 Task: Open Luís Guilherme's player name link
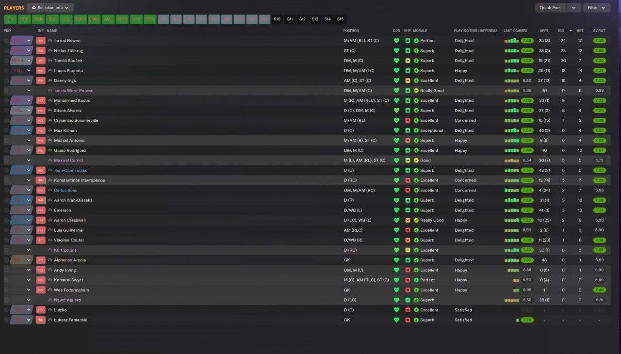(68, 230)
